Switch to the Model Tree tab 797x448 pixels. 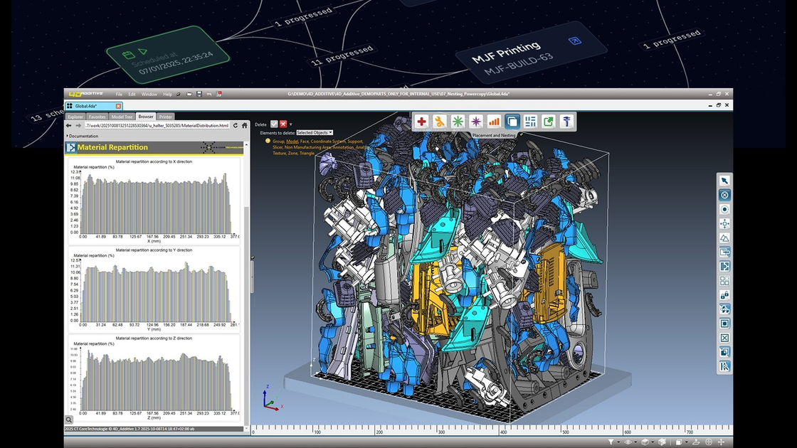122,117
